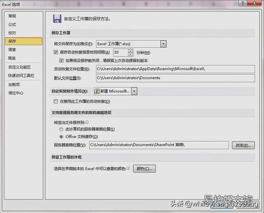Click info icon beside color selection label
This screenshot has width=264, height=213.
tap(128, 168)
